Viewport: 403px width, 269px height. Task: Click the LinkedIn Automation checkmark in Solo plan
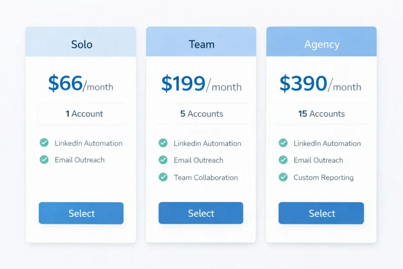coord(44,143)
